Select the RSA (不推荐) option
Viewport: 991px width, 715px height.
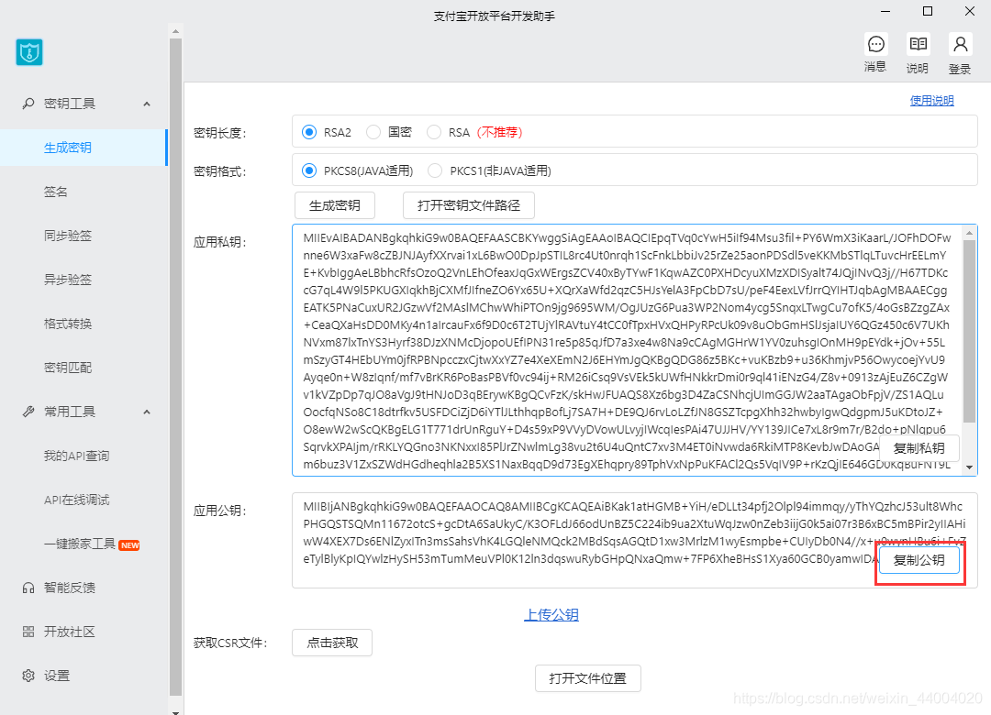click(x=433, y=132)
